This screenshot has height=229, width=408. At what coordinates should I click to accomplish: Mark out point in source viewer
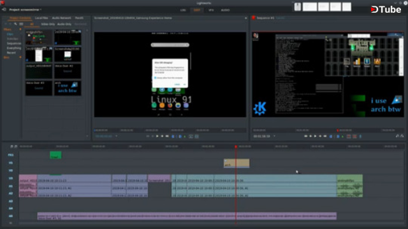pos(180,136)
